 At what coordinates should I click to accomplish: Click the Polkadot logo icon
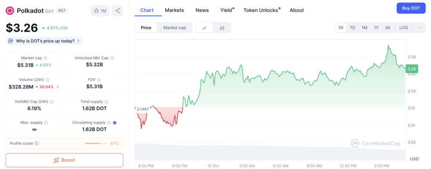(10, 11)
